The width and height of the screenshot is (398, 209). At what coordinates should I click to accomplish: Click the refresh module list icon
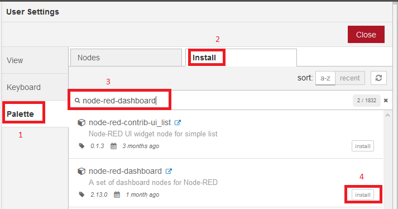pyautogui.click(x=378, y=78)
